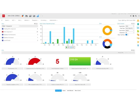Open the MOC menu
Image resolution: width=140 pixels, height=105 pixels.
pyautogui.click(x=14, y=20)
